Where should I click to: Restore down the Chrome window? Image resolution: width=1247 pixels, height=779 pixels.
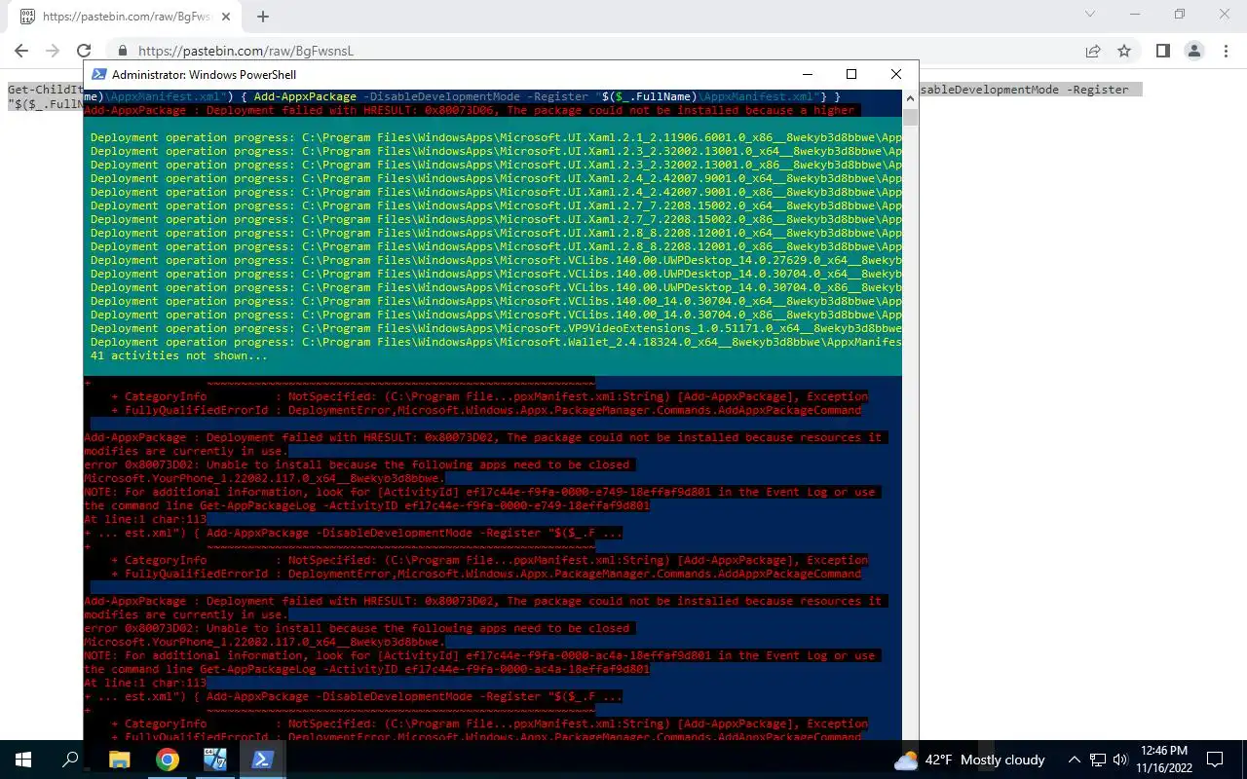pyautogui.click(x=1180, y=15)
